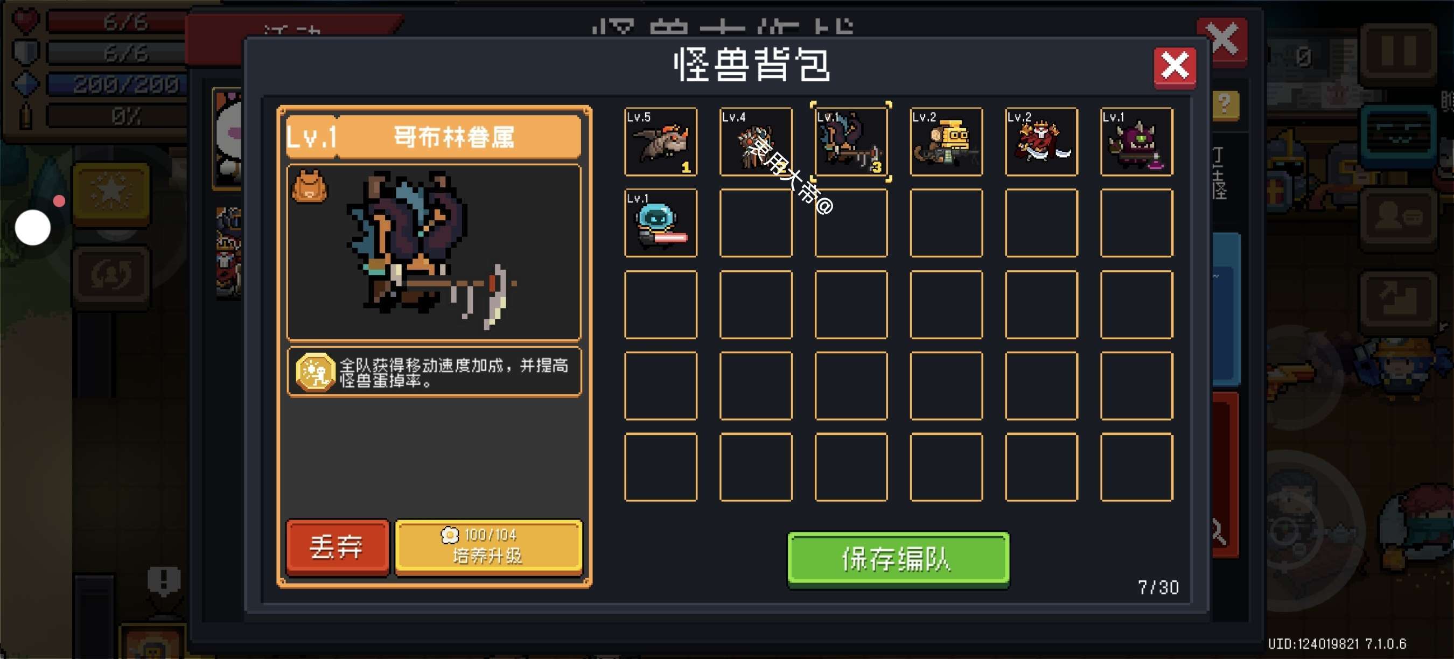Select the Lv.1 purple spiked monster
The height and width of the screenshot is (659, 1454).
point(1137,142)
